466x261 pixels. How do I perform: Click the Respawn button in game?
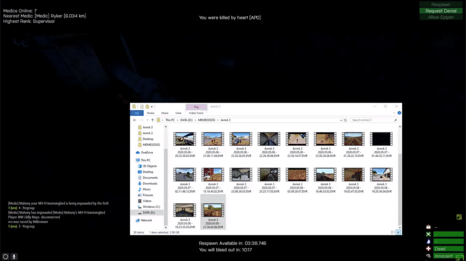tap(441, 5)
